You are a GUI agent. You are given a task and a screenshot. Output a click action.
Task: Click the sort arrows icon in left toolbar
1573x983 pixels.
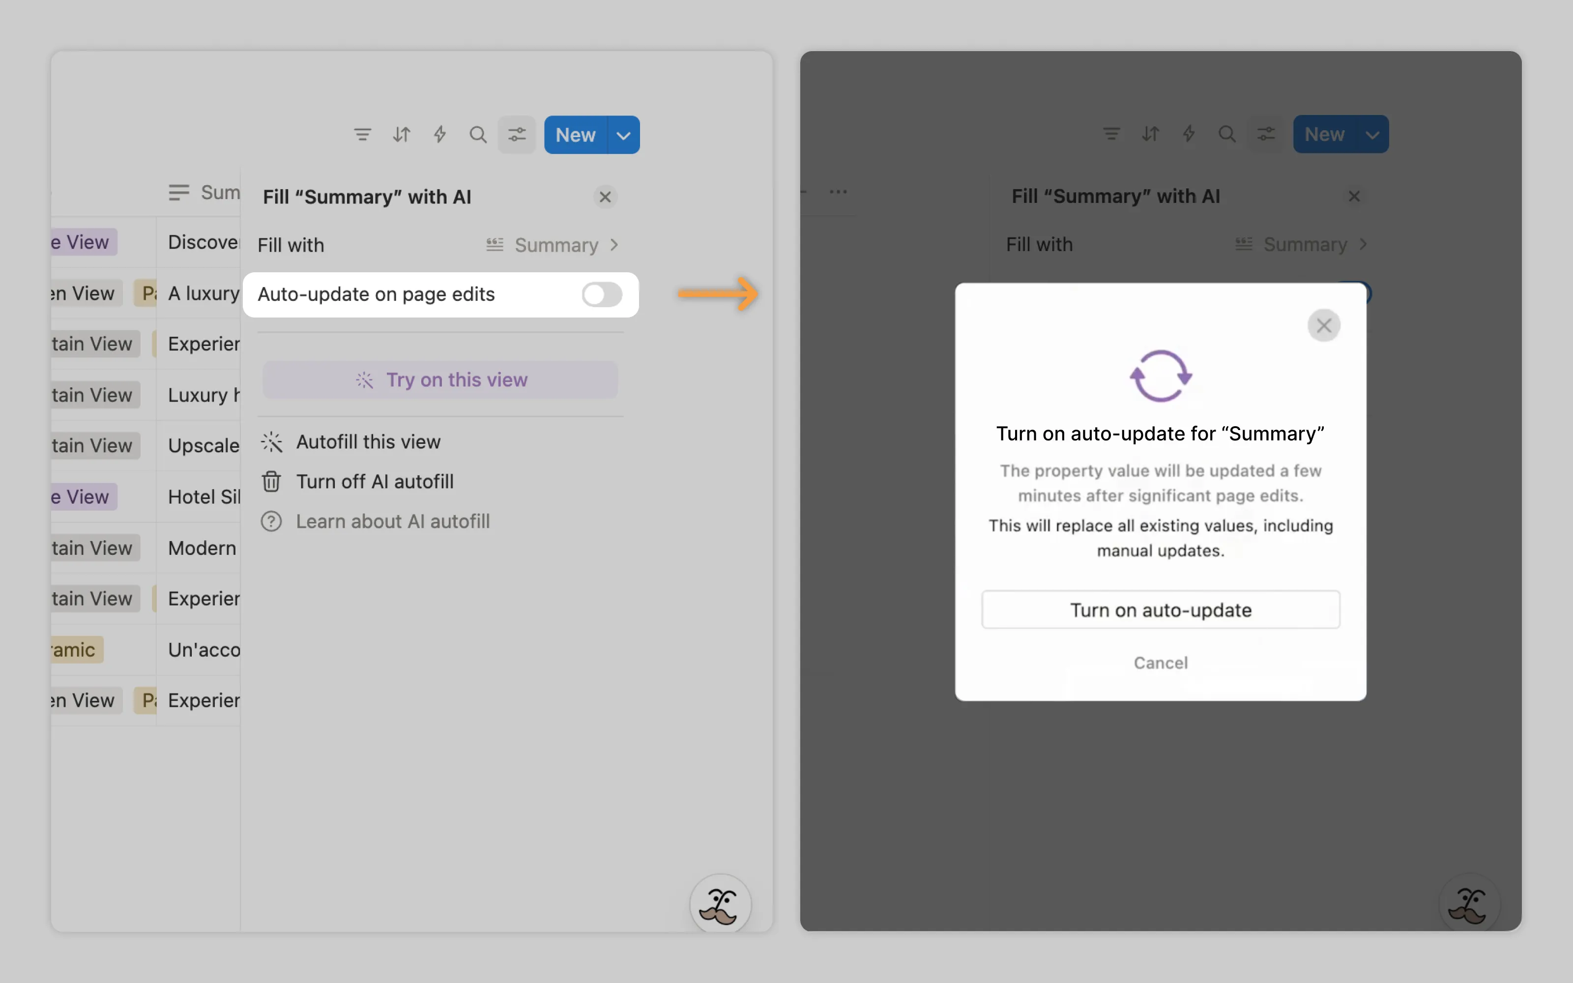(401, 135)
